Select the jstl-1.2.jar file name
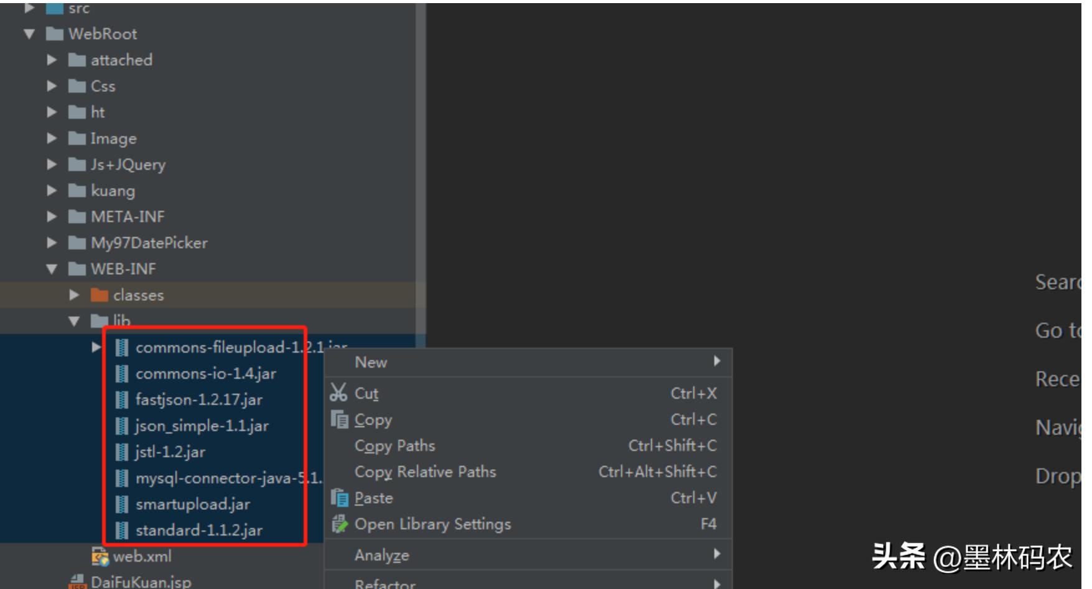The height and width of the screenshot is (589, 1092). [170, 452]
